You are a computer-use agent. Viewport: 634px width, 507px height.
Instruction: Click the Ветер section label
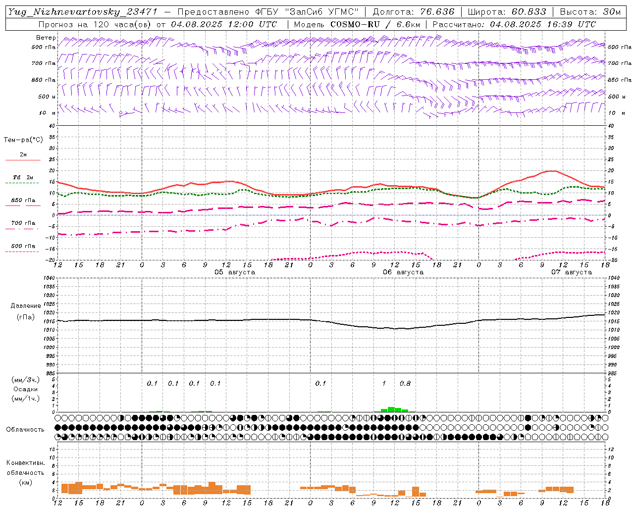pos(46,38)
